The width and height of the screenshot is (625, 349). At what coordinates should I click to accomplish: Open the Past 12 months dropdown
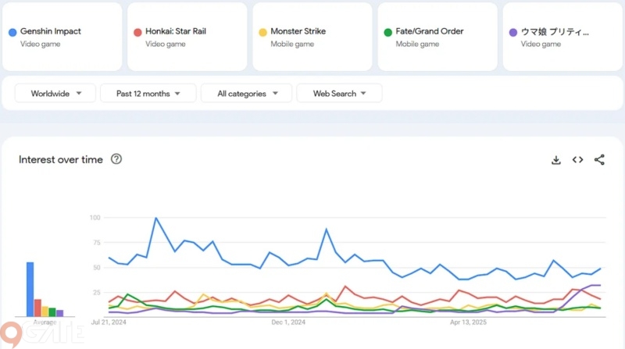click(147, 94)
